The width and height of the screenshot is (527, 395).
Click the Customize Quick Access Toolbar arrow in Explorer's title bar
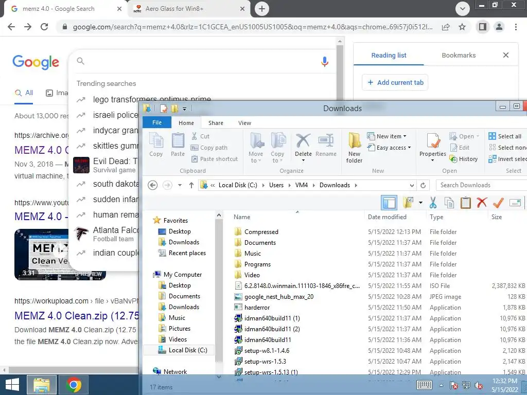point(184,109)
